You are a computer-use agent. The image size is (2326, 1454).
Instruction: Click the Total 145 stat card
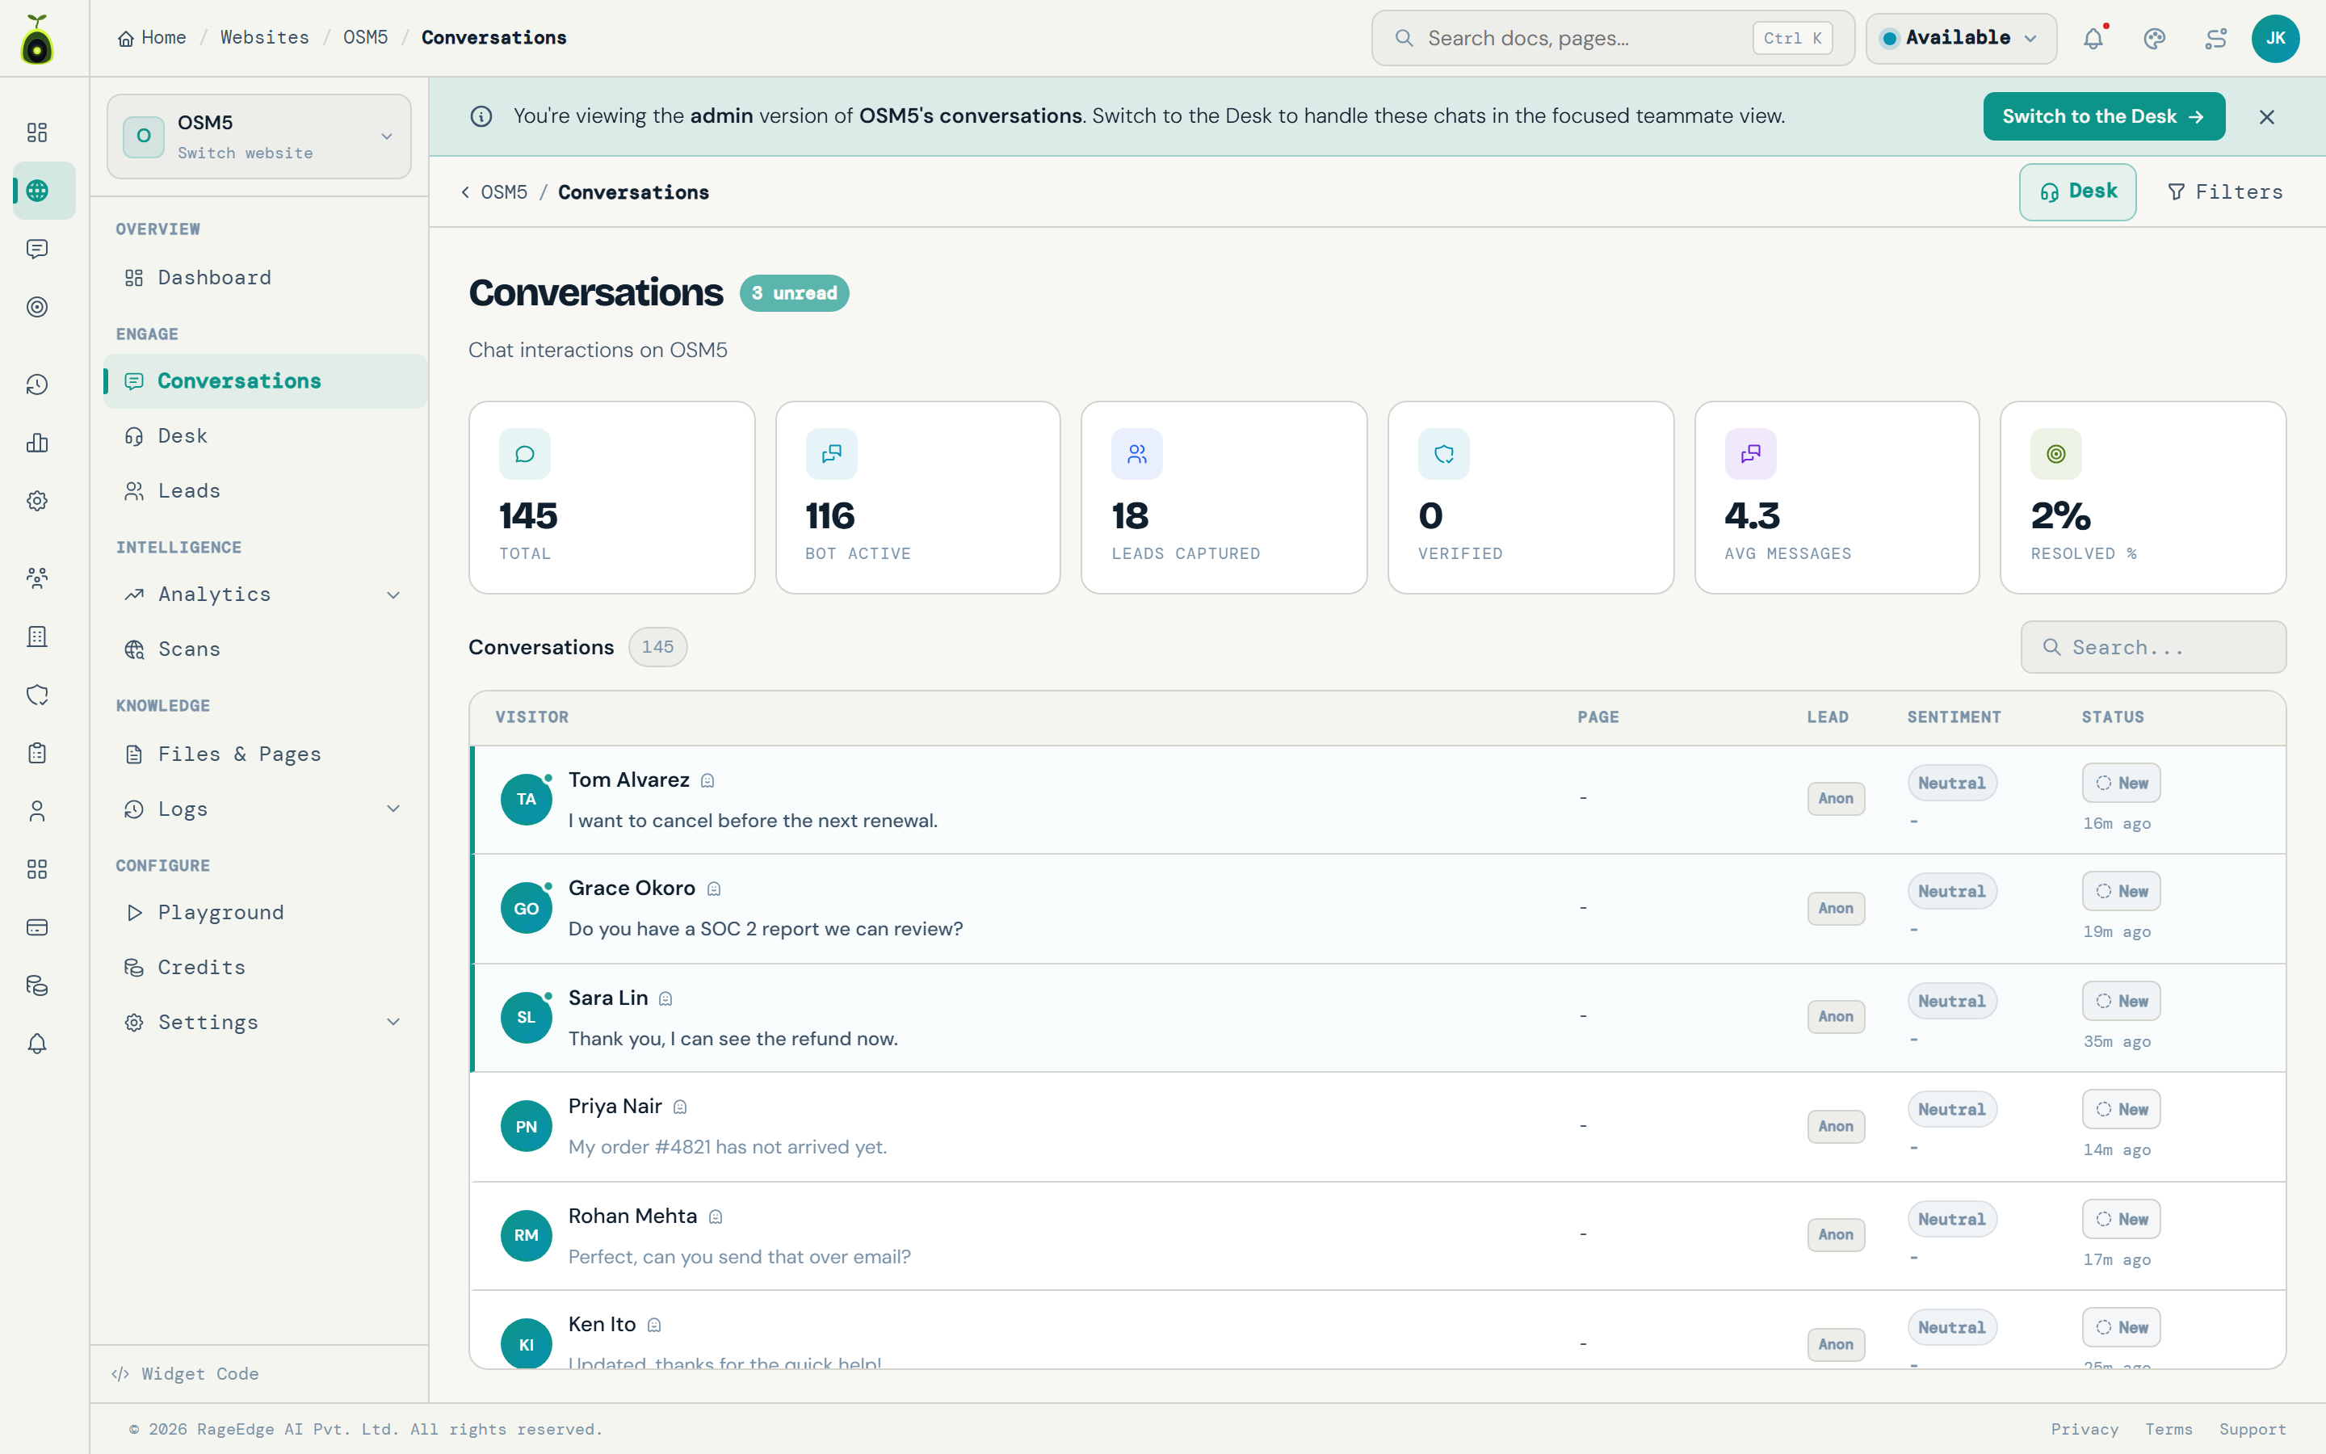tap(611, 497)
